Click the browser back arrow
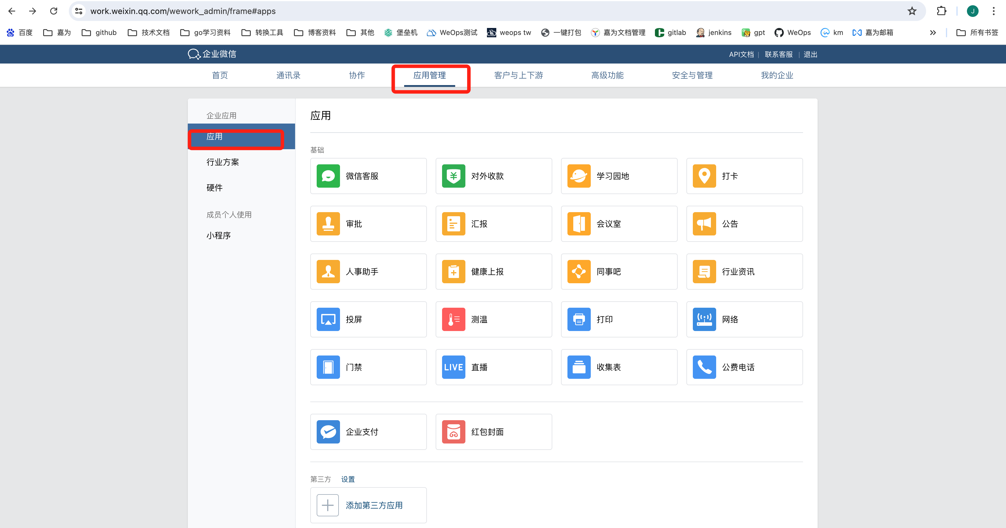Screen dimensions: 1006x528 click(12, 11)
